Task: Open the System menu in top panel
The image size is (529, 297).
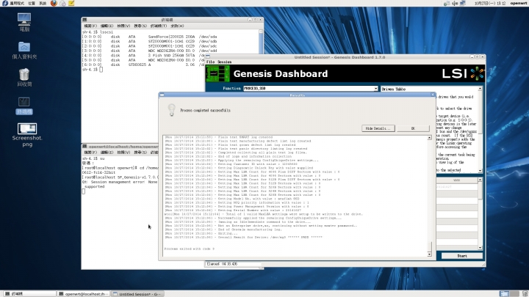Action: (x=43, y=3)
